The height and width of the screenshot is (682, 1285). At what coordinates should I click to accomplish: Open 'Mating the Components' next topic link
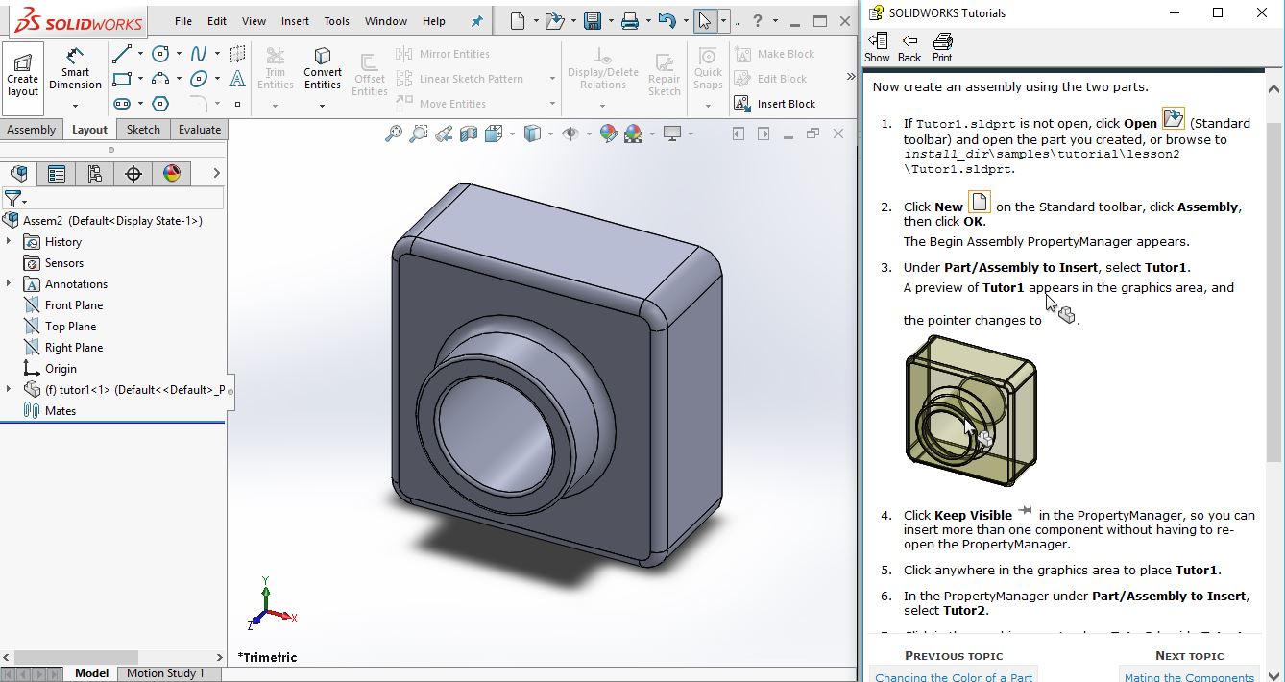[x=1189, y=676]
